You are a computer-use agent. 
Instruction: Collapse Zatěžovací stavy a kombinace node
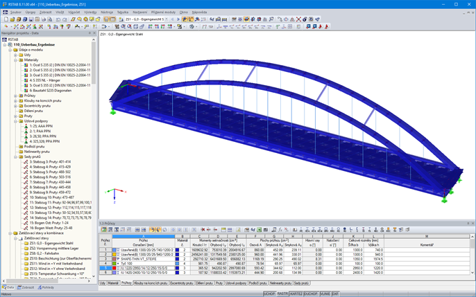[10, 233]
